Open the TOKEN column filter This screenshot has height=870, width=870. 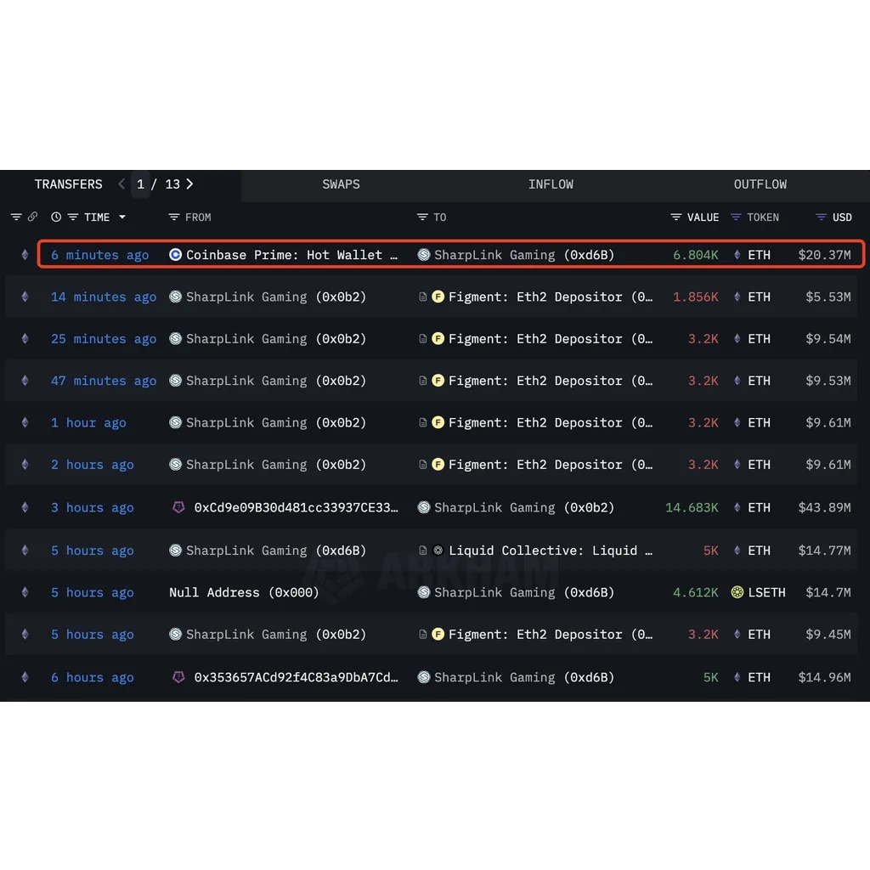(736, 217)
